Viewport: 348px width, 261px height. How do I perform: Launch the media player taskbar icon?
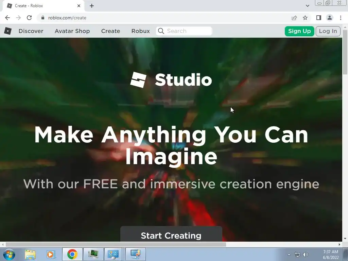51,254
